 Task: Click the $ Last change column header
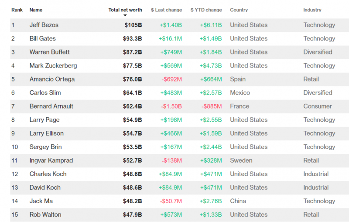(166, 10)
